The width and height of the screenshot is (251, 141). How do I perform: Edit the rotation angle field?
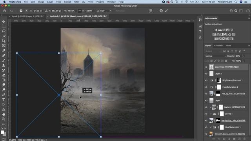coord(104,11)
